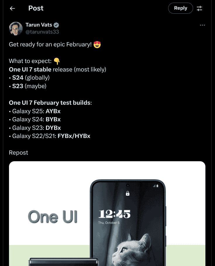Click the Repost label above the image
Image resolution: width=215 pixels, height=266 pixels.
click(x=18, y=153)
